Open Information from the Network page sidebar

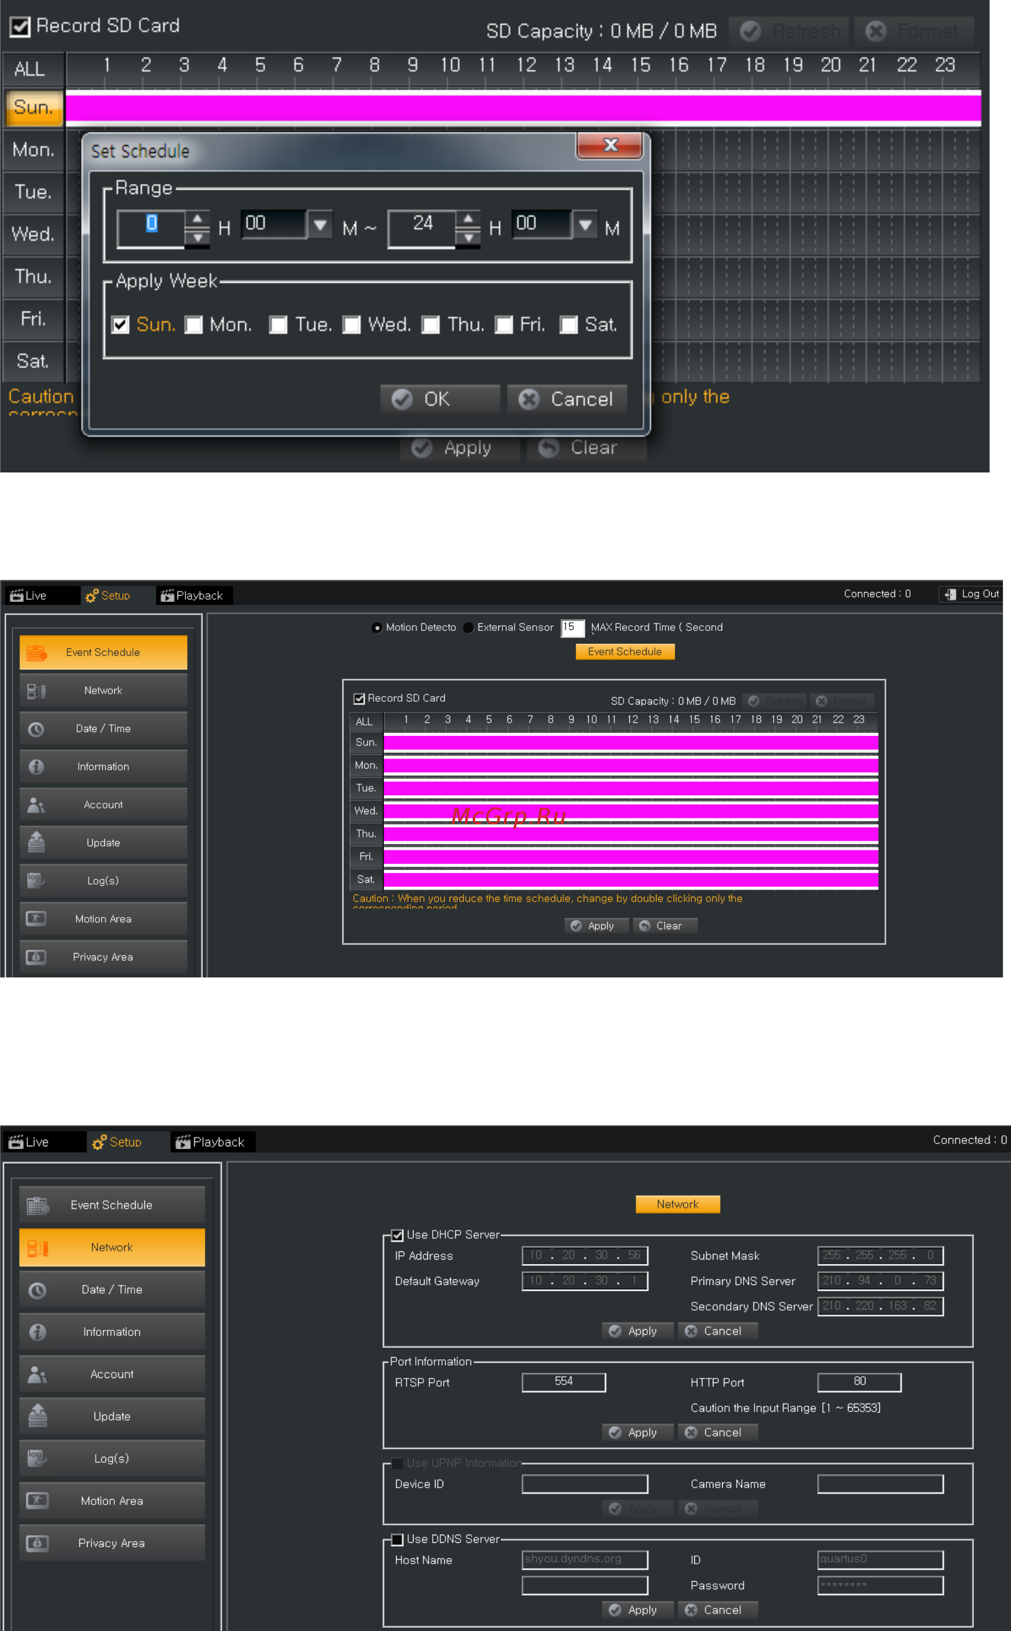coord(112,1331)
